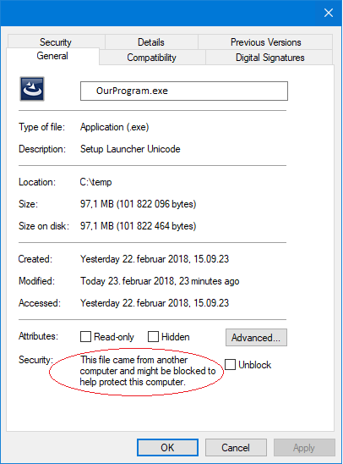Click the C:\temp location text
The image size is (343, 464).
click(95, 182)
